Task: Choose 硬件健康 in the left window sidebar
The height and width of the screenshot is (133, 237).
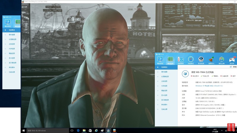Action: pyautogui.click(x=12, y=35)
